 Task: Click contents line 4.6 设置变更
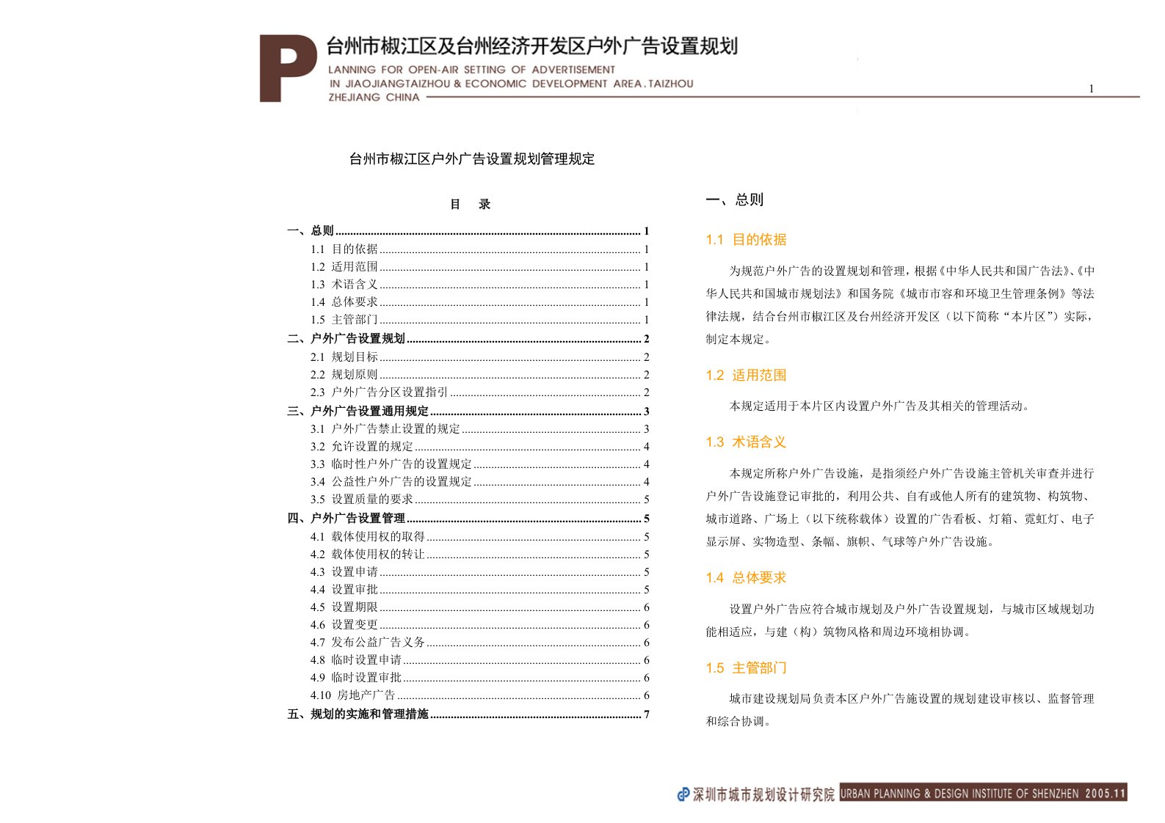[x=479, y=625]
